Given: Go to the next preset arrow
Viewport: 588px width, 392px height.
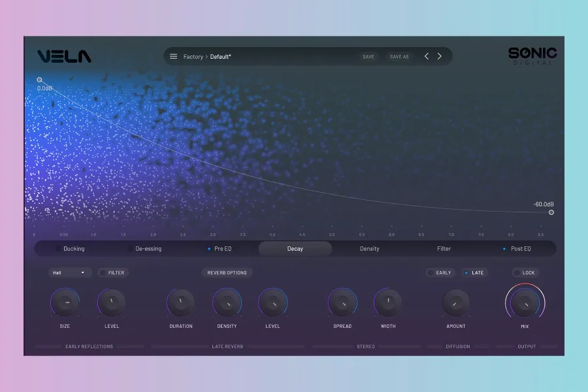Looking at the screenshot, I should [x=440, y=57].
